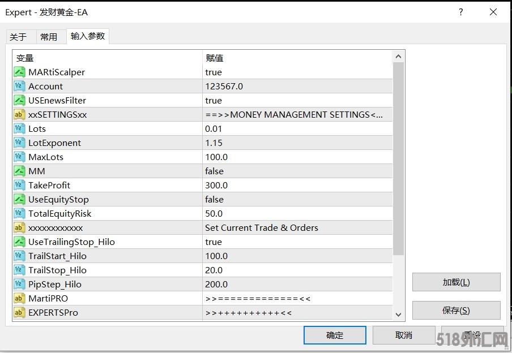The width and height of the screenshot is (512, 353).
Task: Select the UseEquityStop value false
Action: coord(297,199)
